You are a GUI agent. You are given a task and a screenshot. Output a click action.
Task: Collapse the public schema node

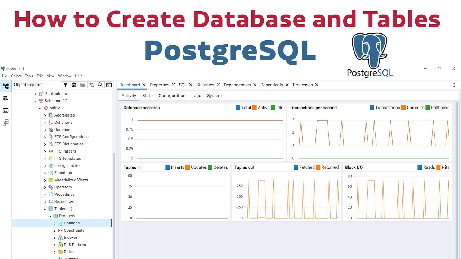pyautogui.click(x=40, y=108)
